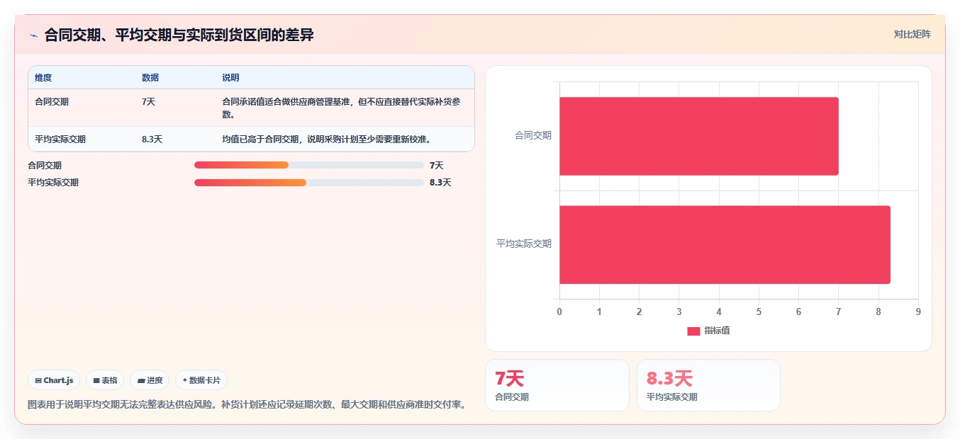
Task: Click the 平均实际交期 y-axis label
Action: pyautogui.click(x=524, y=244)
